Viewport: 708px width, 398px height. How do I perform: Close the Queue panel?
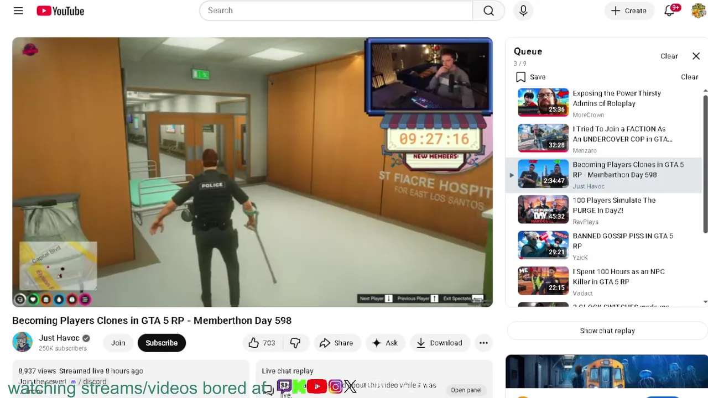696,56
